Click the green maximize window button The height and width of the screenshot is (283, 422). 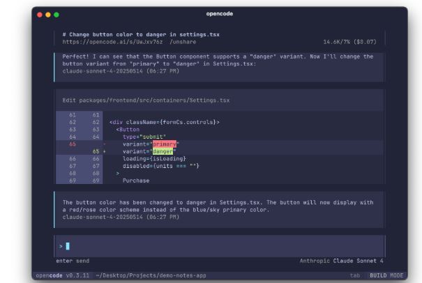pos(57,14)
